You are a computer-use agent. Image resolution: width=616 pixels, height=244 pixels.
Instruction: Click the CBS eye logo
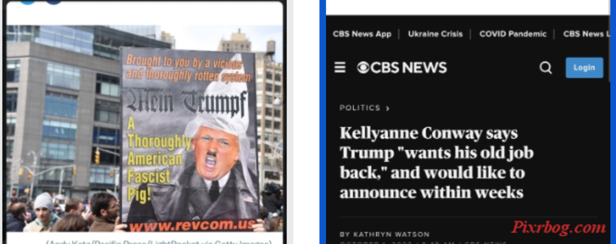point(363,68)
